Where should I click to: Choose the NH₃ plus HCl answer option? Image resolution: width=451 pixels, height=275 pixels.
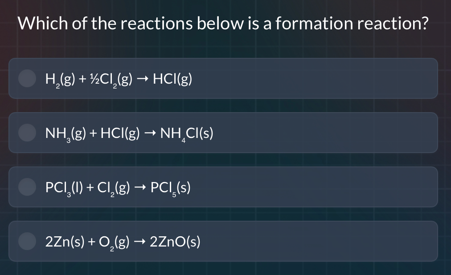223,133
